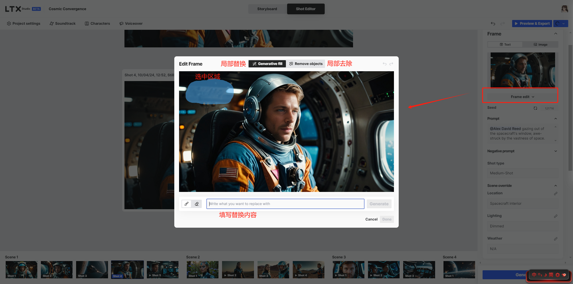Screen dimensions: 573x284
Task: Click the redo arrow in top toolbar
Action: (x=503, y=24)
